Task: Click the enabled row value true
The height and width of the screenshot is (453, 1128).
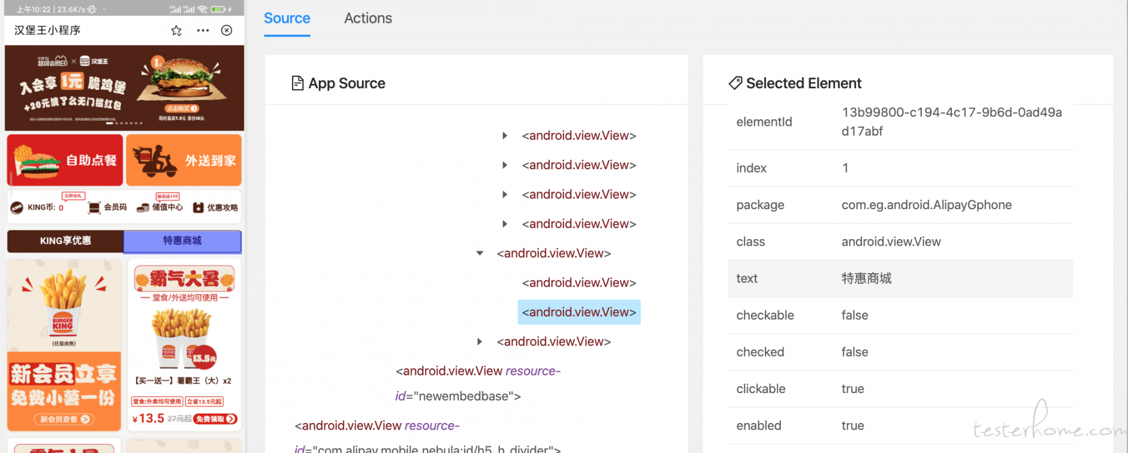Action: tap(852, 425)
